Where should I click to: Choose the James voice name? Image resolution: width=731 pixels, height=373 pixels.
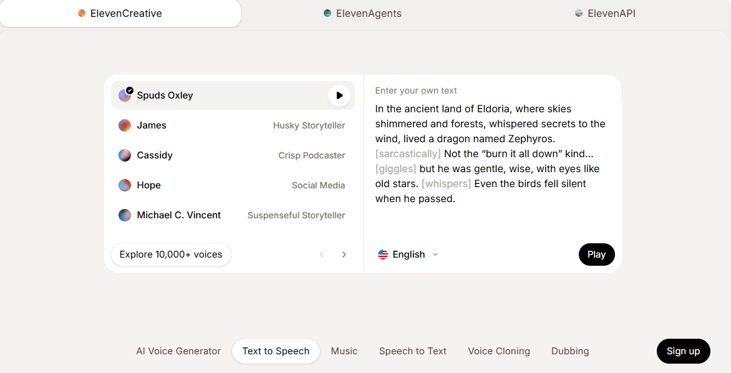152,125
